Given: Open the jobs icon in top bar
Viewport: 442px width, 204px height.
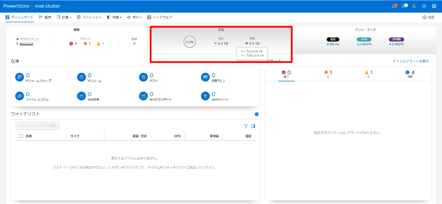Looking at the screenshot, I should [x=404, y=6].
